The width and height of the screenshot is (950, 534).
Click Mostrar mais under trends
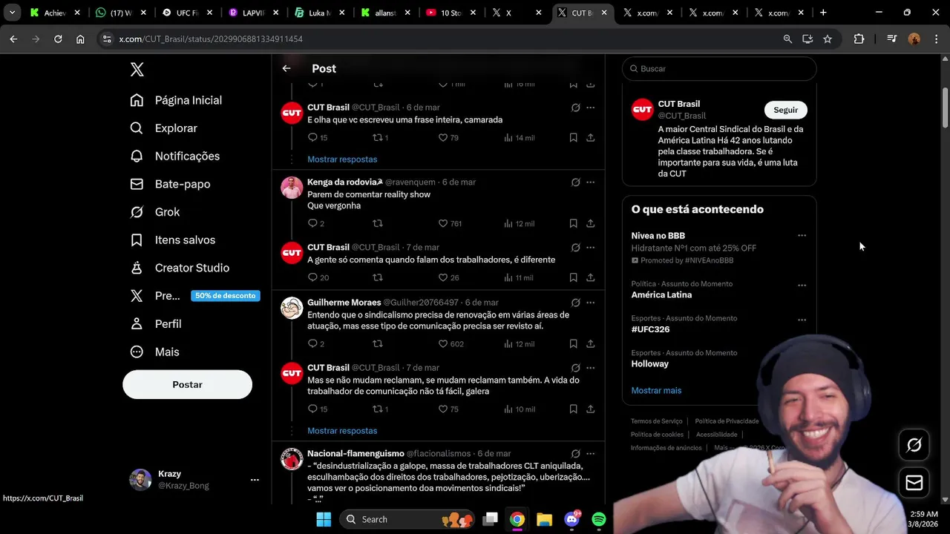(x=656, y=391)
